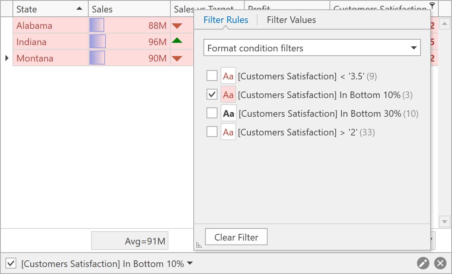The width and height of the screenshot is (452, 274).
Task: Click the red down arrow in Montana row
Action: point(177,59)
